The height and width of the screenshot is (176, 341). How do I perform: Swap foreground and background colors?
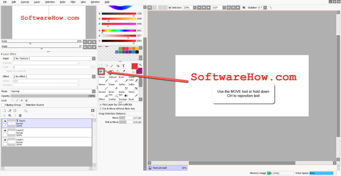click(x=141, y=65)
